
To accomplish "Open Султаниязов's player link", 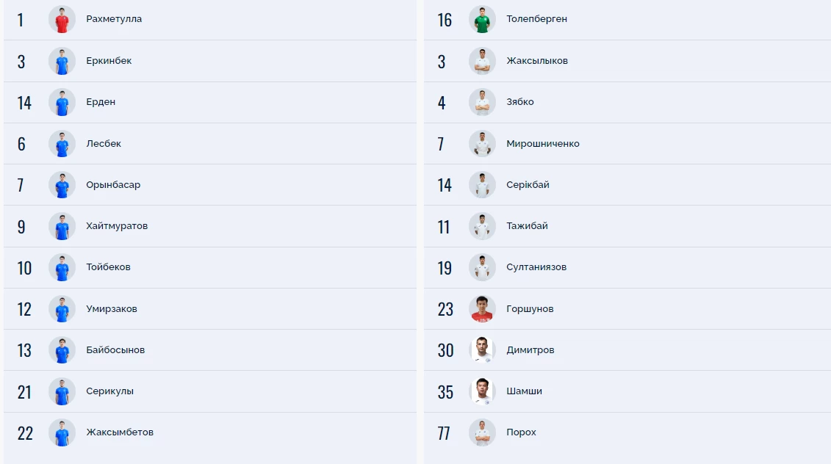I will tap(536, 267).
